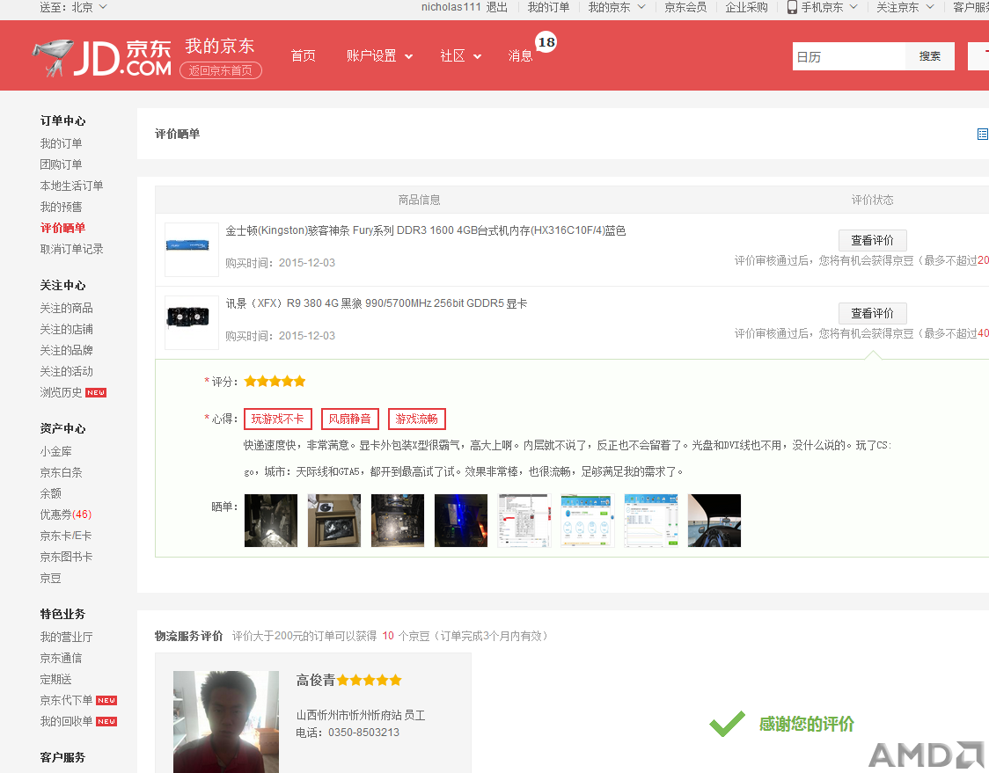989x773 pixels.
Task: Open 京豆 in the sidebar
Action: click(50, 578)
